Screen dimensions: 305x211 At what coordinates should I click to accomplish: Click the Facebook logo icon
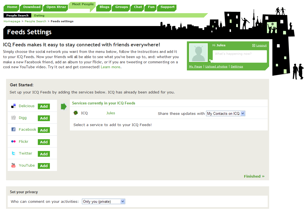13,130
